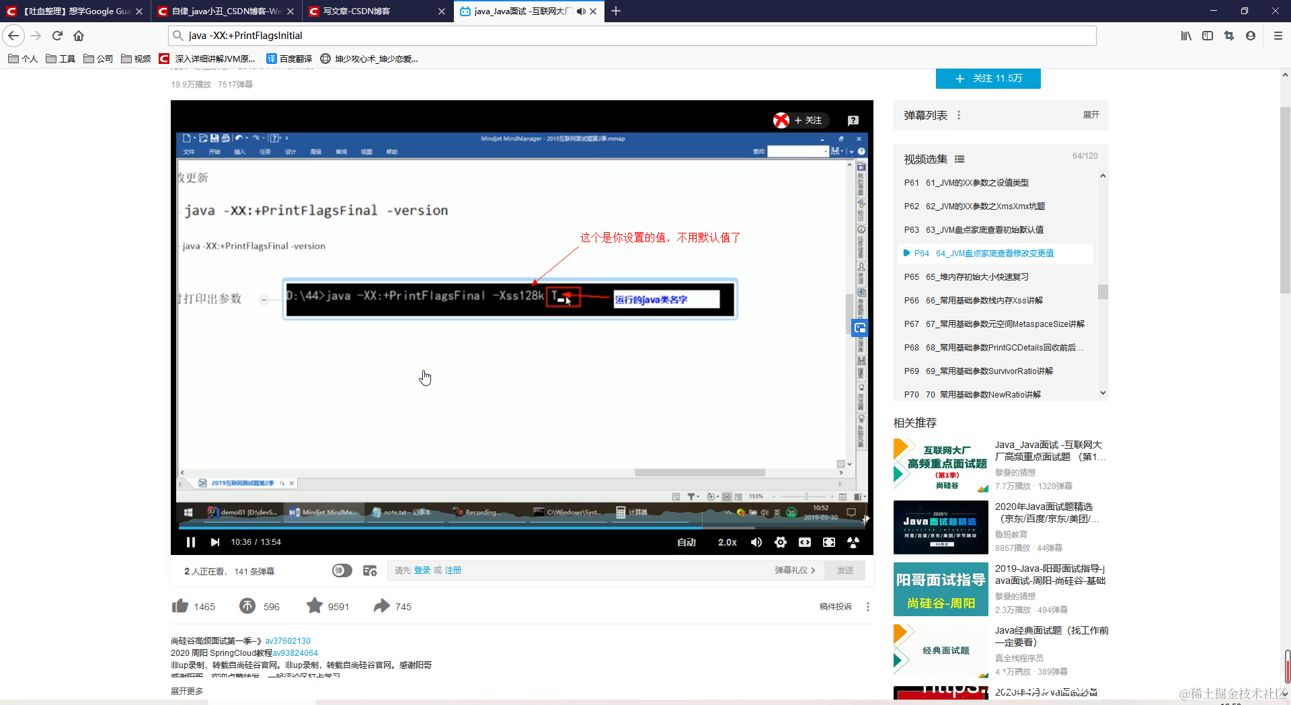
Task: Select episode P62 XmsXmx坑题
Action: tap(995, 207)
